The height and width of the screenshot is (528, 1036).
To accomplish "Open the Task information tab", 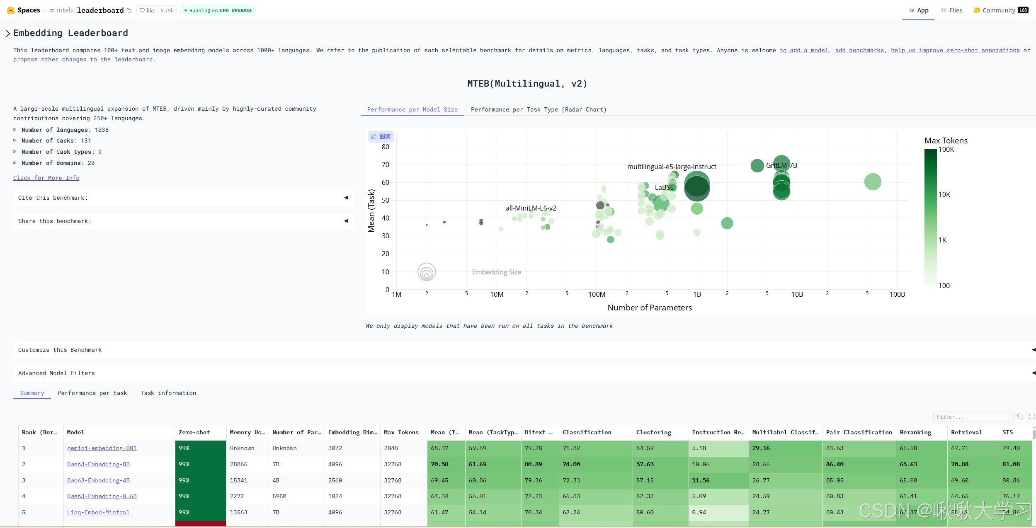I will (168, 393).
